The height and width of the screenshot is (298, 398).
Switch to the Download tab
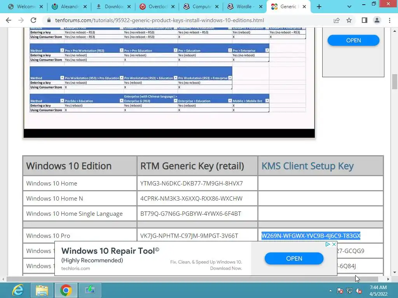110,7
